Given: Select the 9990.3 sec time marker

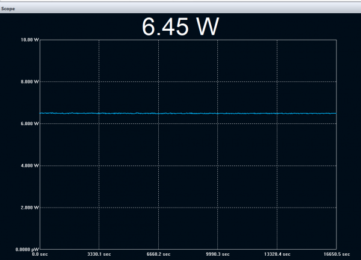Looking at the screenshot, I should 217,255.
